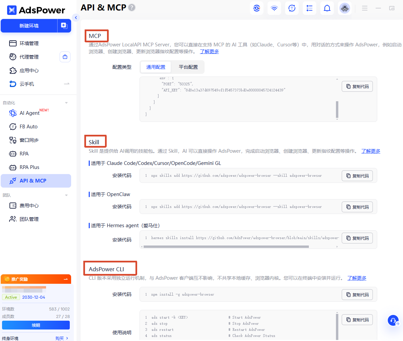The width and height of the screenshot is (403, 341).
Task: Select the 通用配置 tab
Action: [156, 67]
